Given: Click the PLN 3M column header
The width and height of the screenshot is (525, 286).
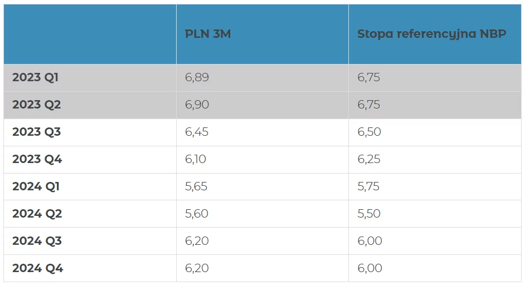Looking at the screenshot, I should coord(207,34).
